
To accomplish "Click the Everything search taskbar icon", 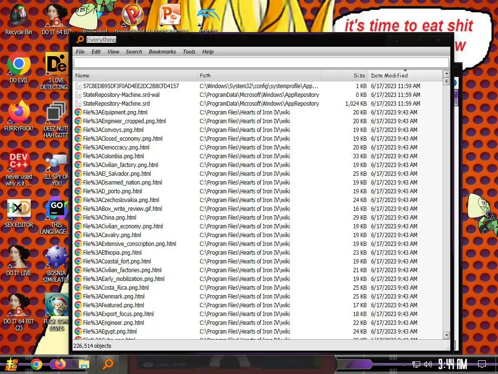I will point(108,364).
